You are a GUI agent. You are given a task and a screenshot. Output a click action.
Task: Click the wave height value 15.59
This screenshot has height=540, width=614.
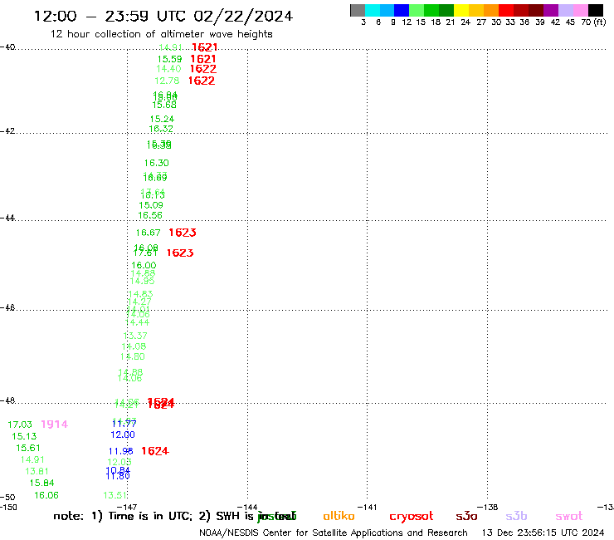(169, 59)
